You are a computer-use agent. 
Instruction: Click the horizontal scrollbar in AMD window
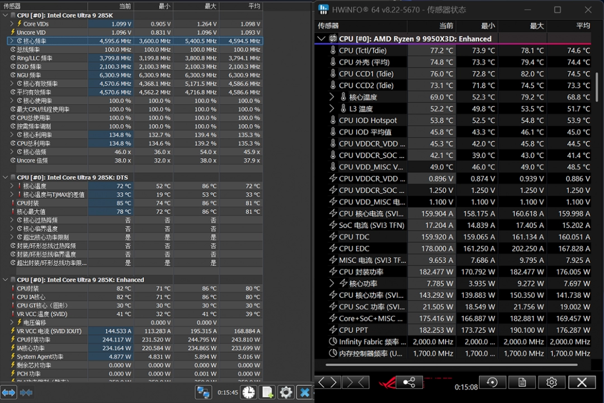pos(451,364)
